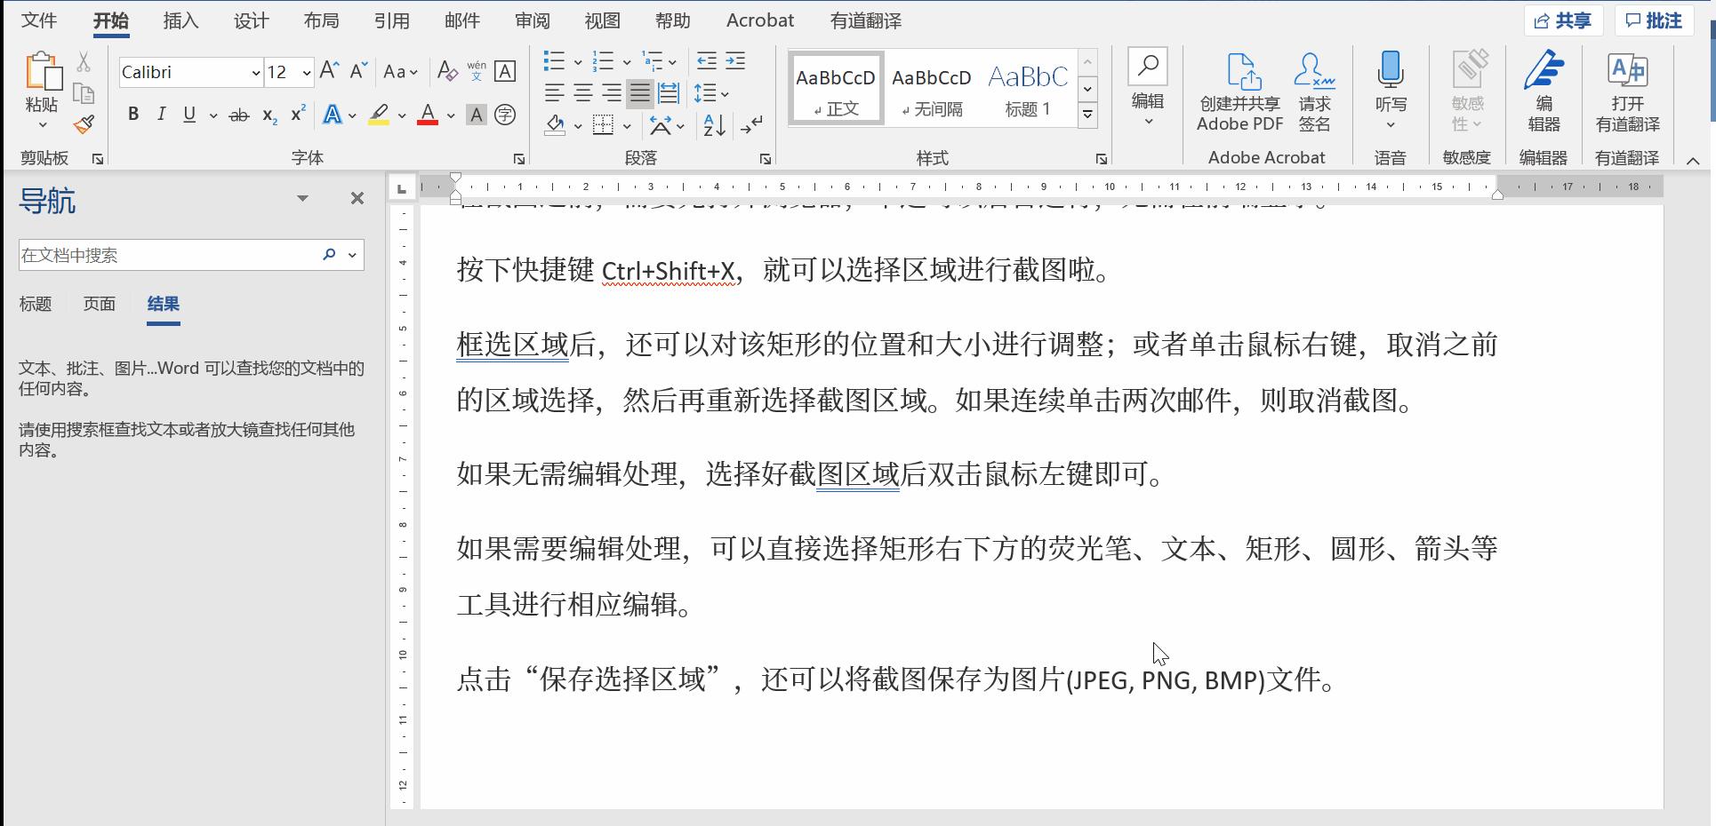Screen dimensions: 1716x826
Task: Open the font size dropdown
Action: click(x=306, y=72)
